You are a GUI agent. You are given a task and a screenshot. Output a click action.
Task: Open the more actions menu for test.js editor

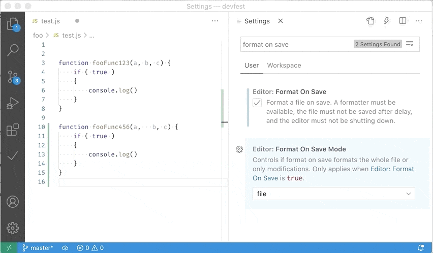point(215,21)
